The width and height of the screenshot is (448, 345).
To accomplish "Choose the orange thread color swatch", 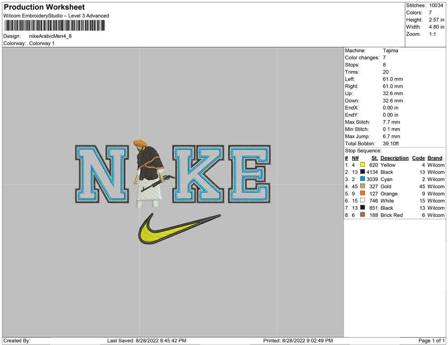I will pyautogui.click(x=362, y=194).
